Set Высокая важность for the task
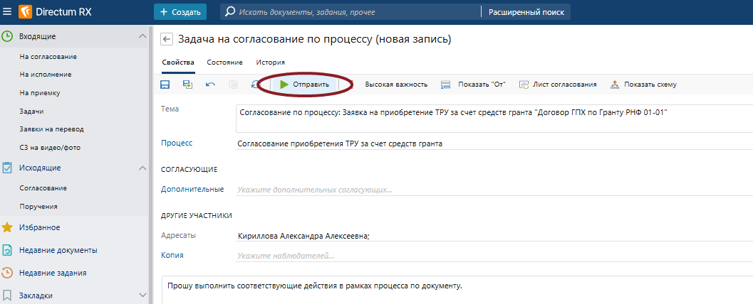 395,85
